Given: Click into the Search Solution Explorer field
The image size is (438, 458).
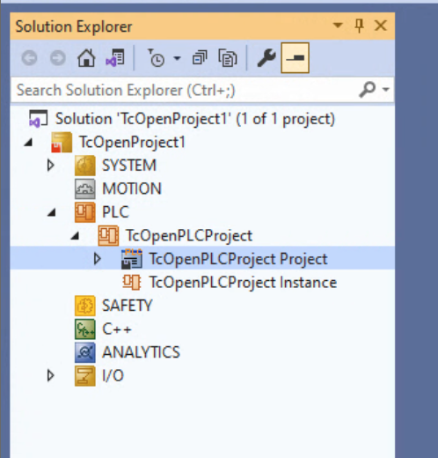Looking at the screenshot, I should click(185, 90).
